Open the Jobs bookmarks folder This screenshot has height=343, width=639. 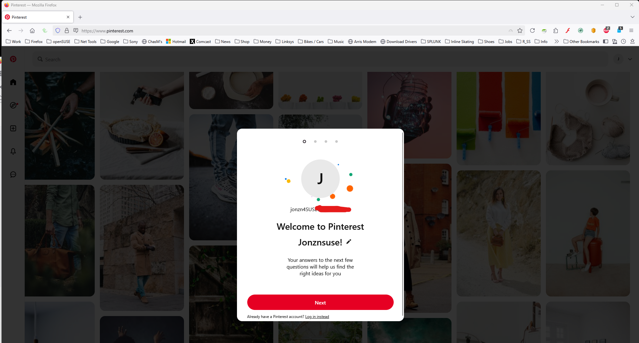pos(505,42)
